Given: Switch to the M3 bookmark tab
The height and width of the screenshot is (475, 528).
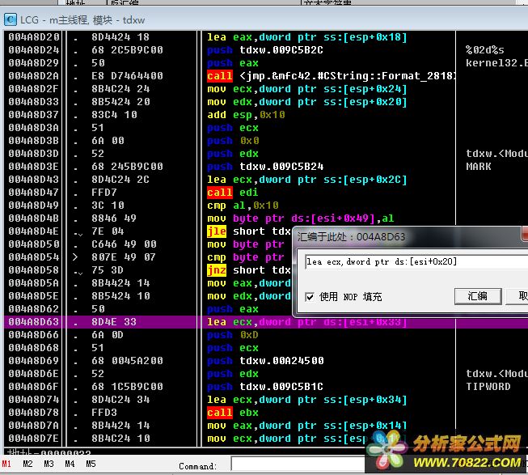Looking at the screenshot, I should [x=49, y=464].
